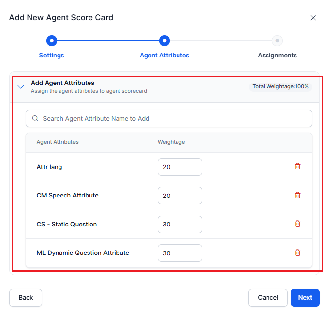Screen dimensions: 326x309
Task: Click the Assignments step circle indicator
Action: (277, 41)
